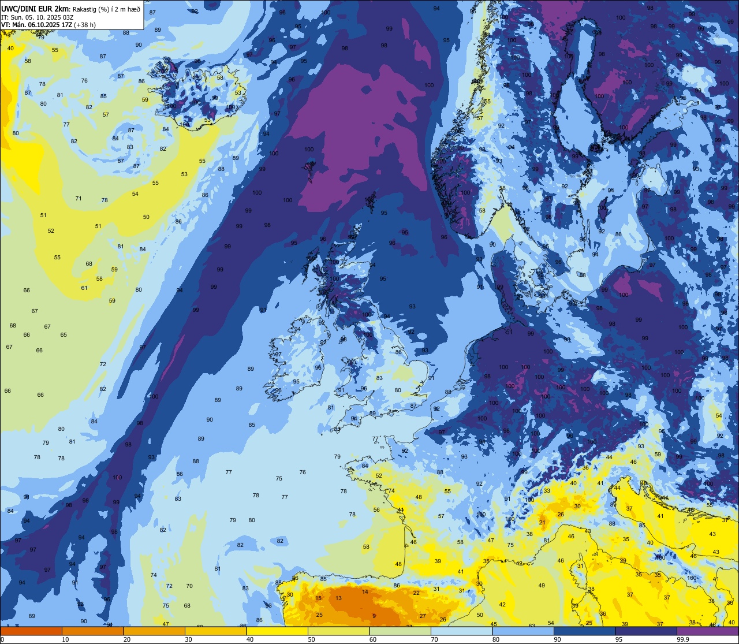Pick the 80–90 medium blue legend segment
This screenshot has width=739, height=644.
point(523,631)
